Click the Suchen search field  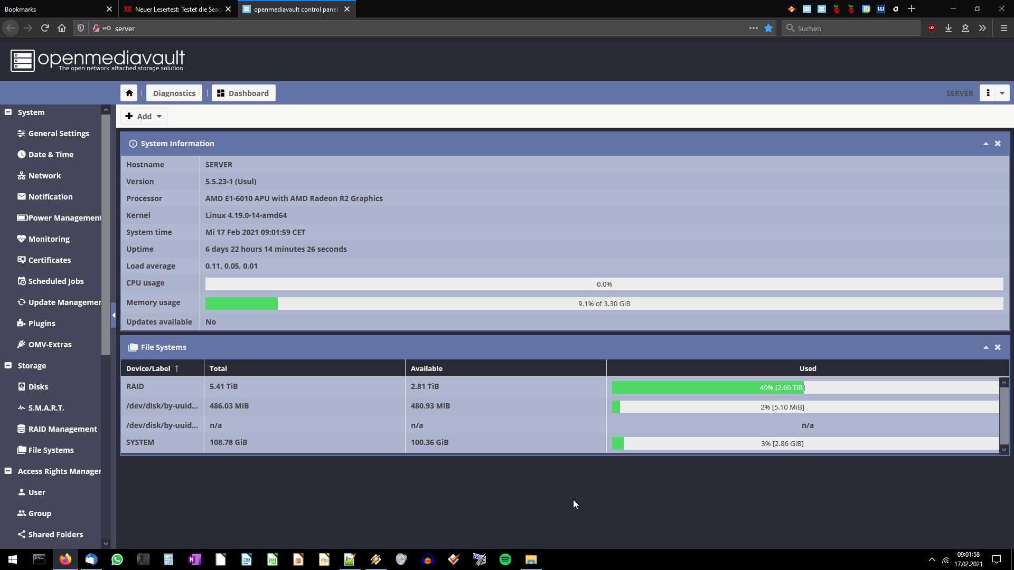point(851,28)
